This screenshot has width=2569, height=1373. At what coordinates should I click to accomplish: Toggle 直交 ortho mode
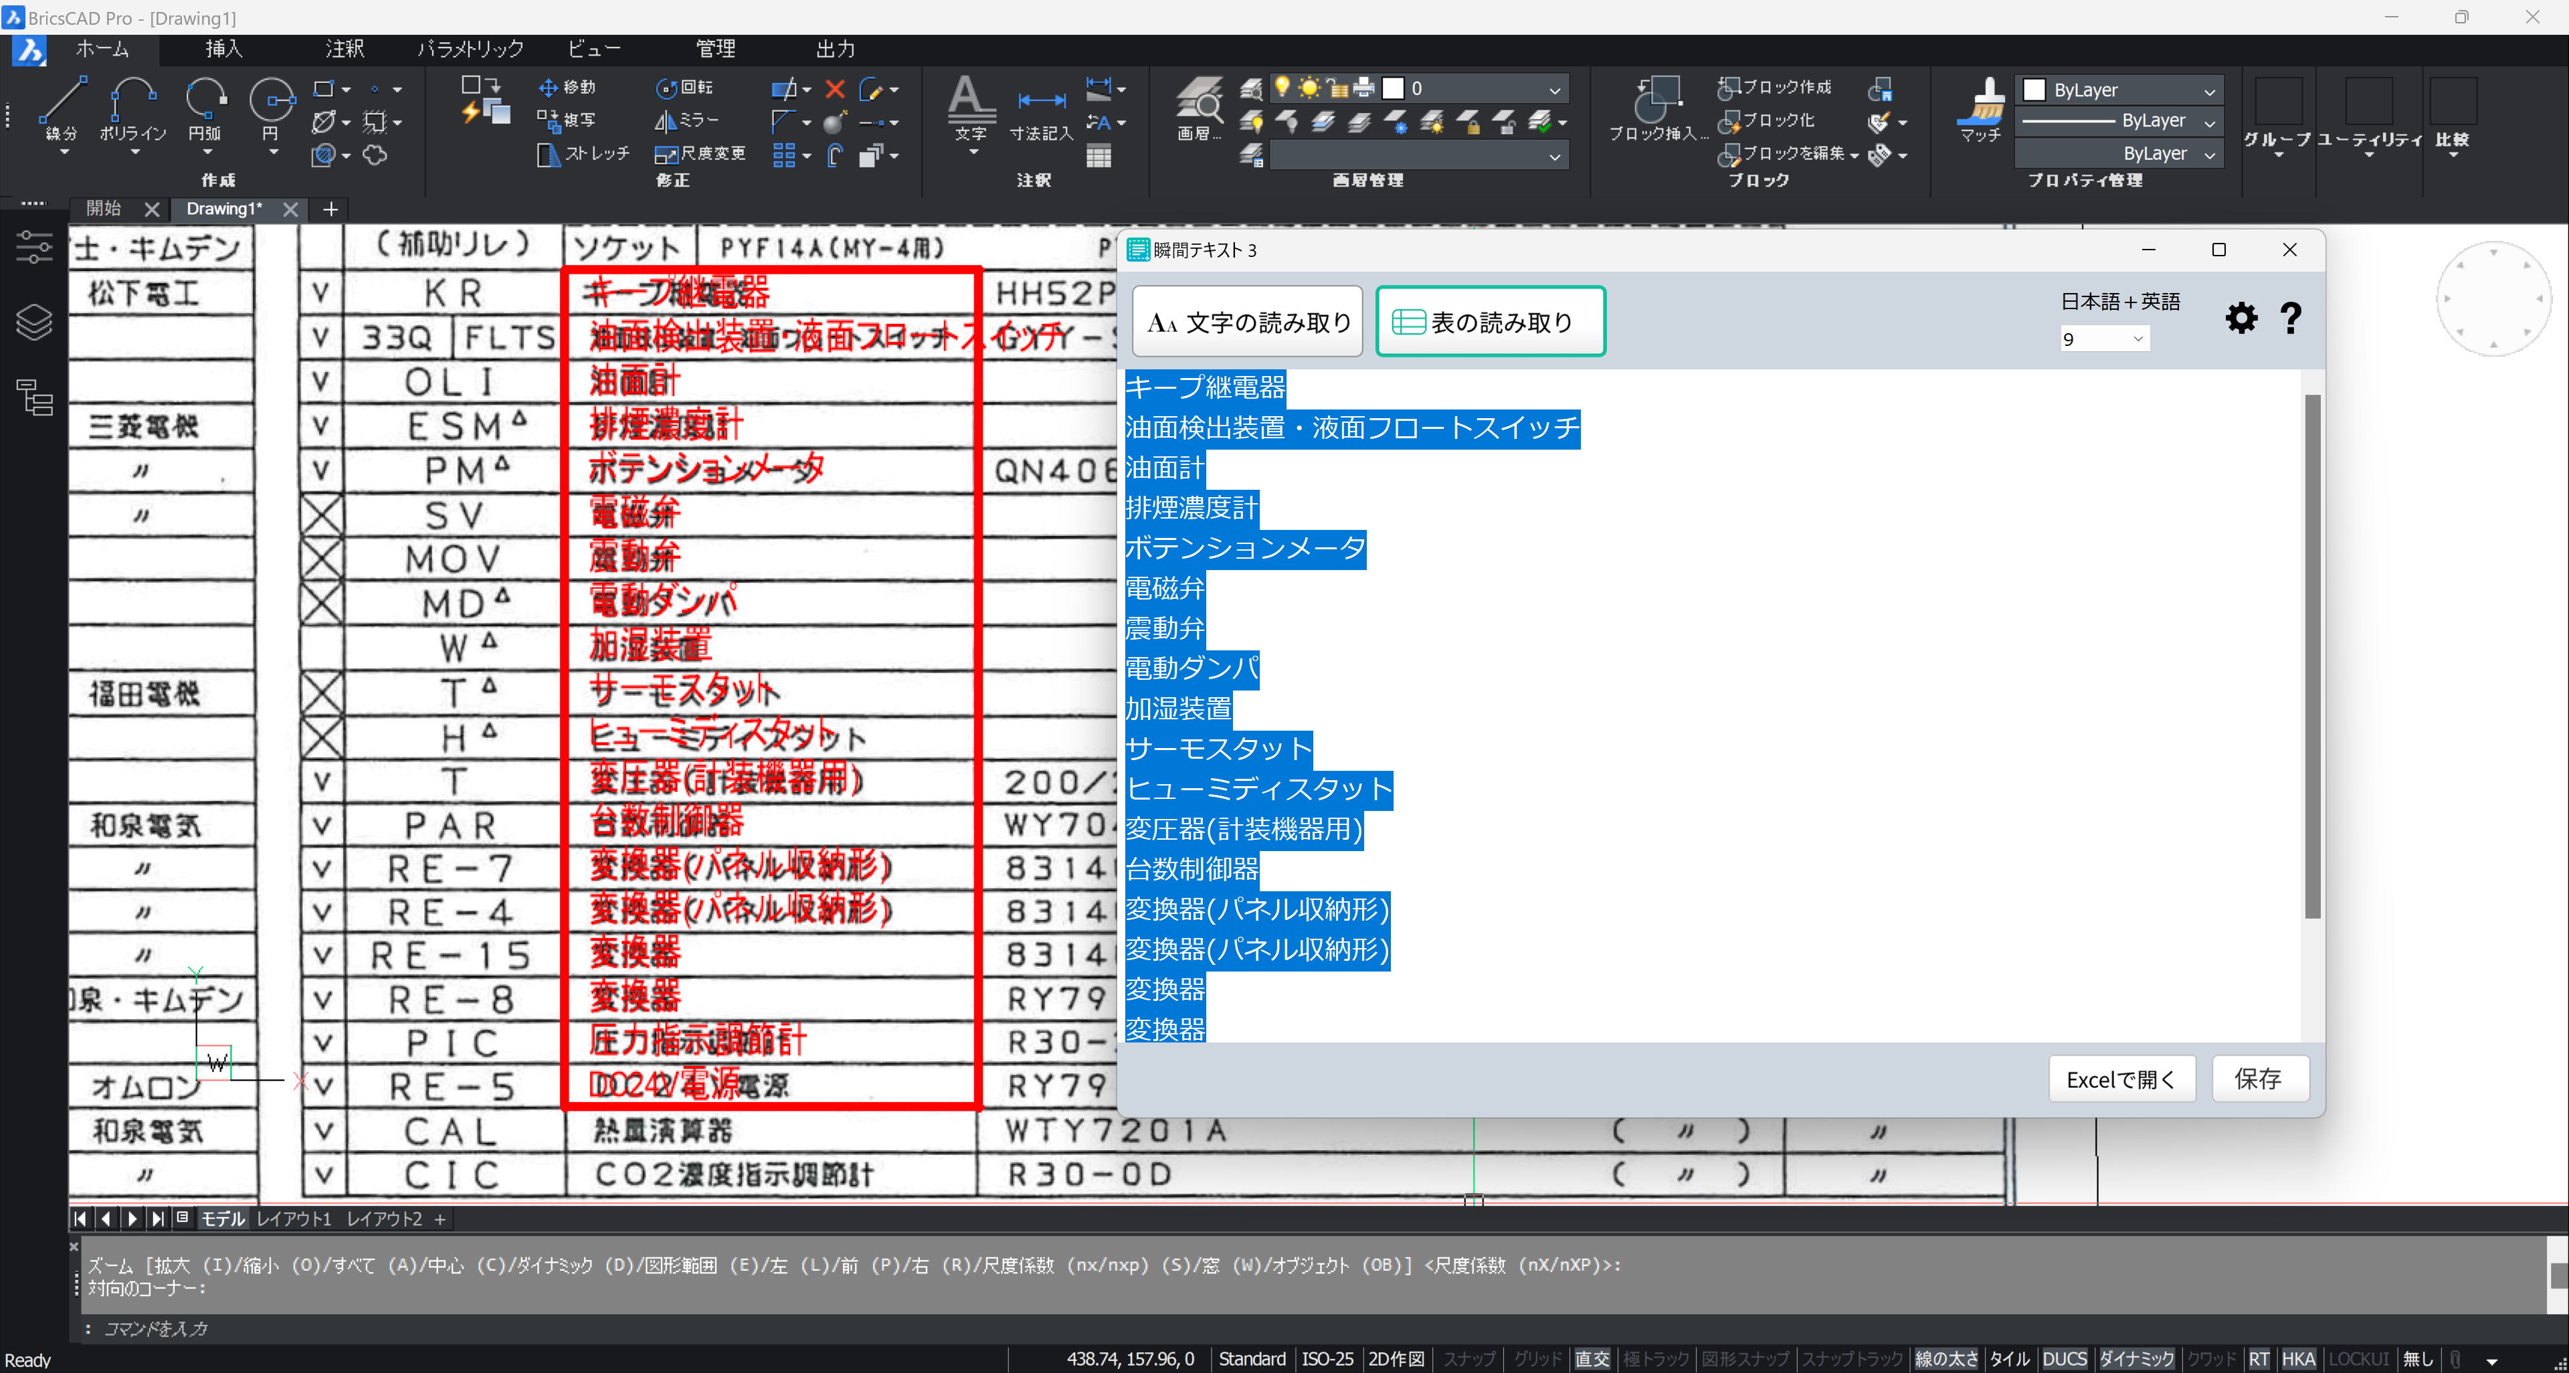(1592, 1359)
